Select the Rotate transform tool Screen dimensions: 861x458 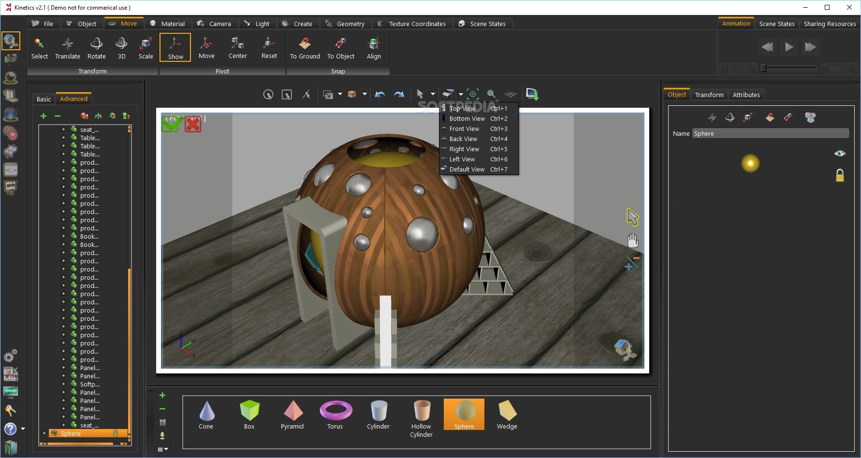(x=97, y=48)
